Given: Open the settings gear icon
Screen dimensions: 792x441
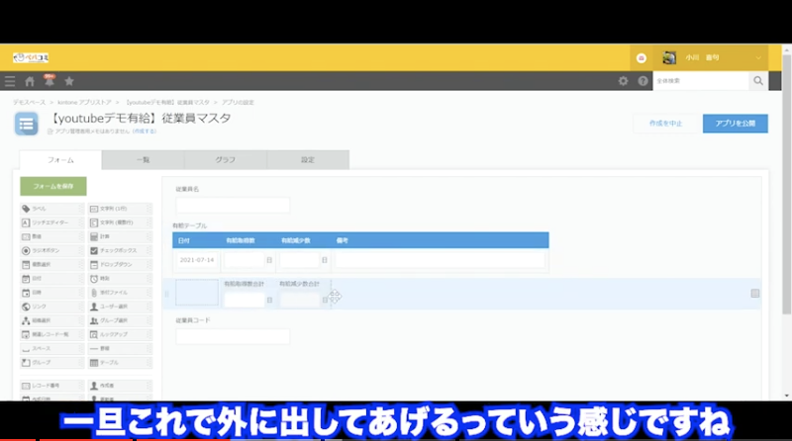Looking at the screenshot, I should point(623,81).
